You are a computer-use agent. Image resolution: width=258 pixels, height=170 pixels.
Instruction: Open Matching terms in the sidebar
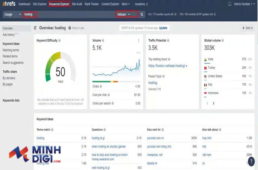[11, 50]
